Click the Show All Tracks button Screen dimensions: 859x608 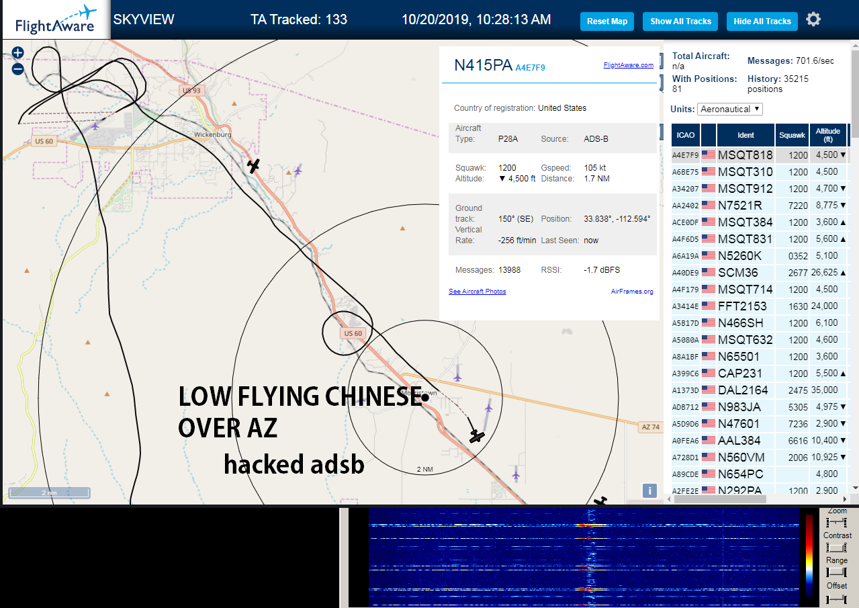coord(680,21)
